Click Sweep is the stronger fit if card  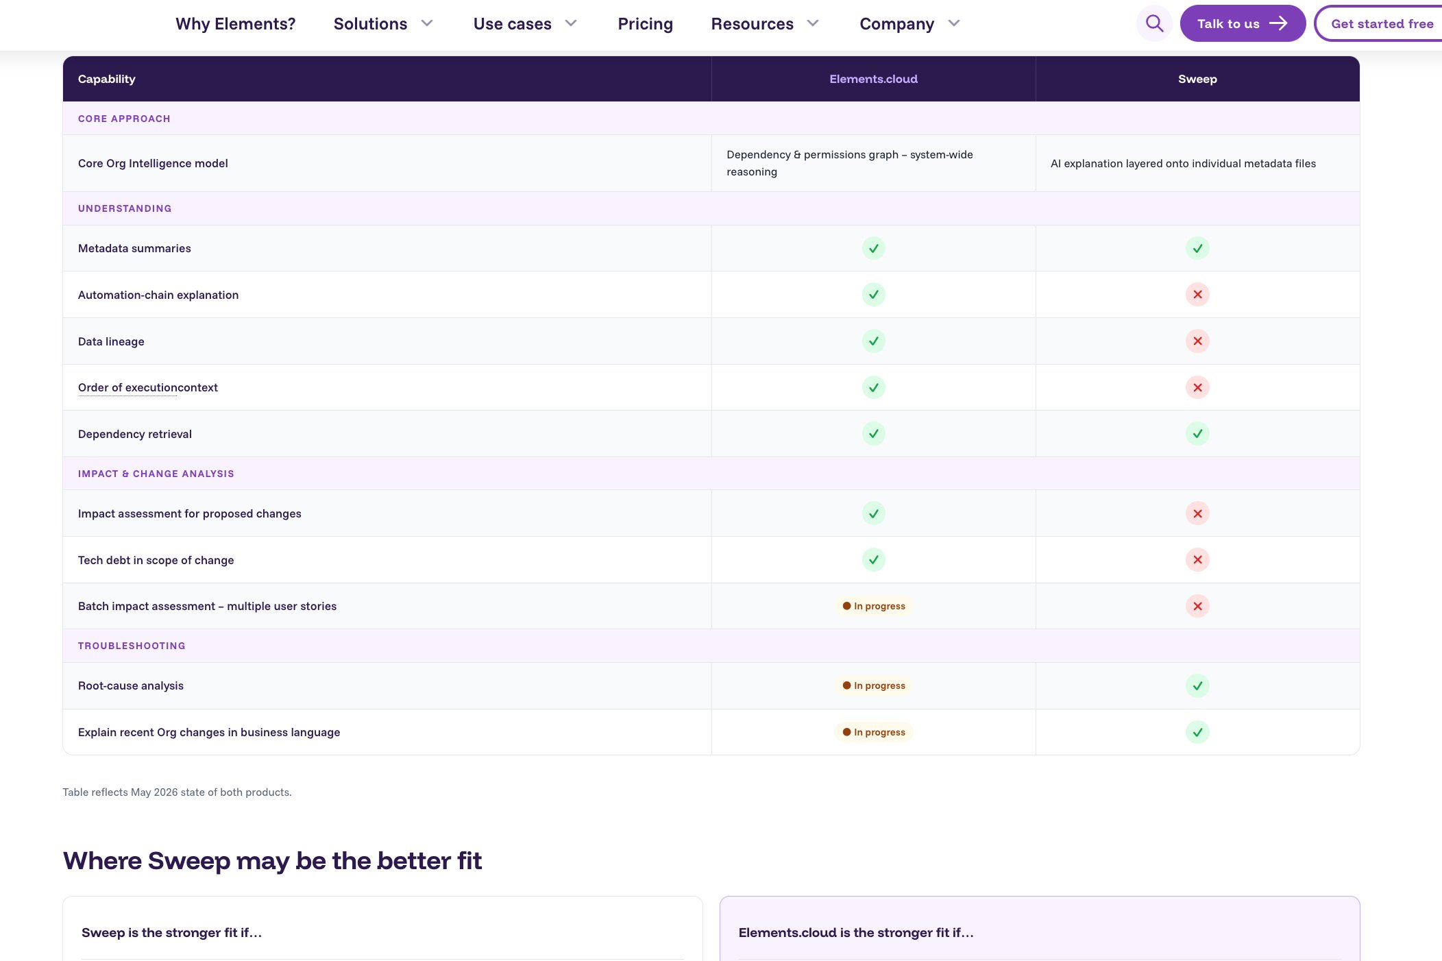point(382,929)
